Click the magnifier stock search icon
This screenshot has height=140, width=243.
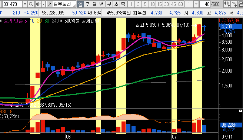click(x=31, y=4)
